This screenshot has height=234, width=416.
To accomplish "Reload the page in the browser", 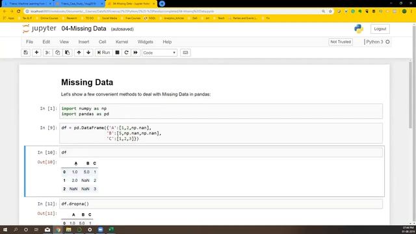I will (18, 12).
